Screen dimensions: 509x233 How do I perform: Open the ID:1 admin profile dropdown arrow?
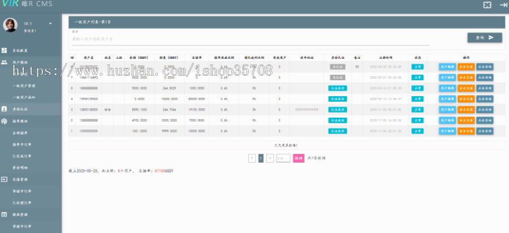50,24
